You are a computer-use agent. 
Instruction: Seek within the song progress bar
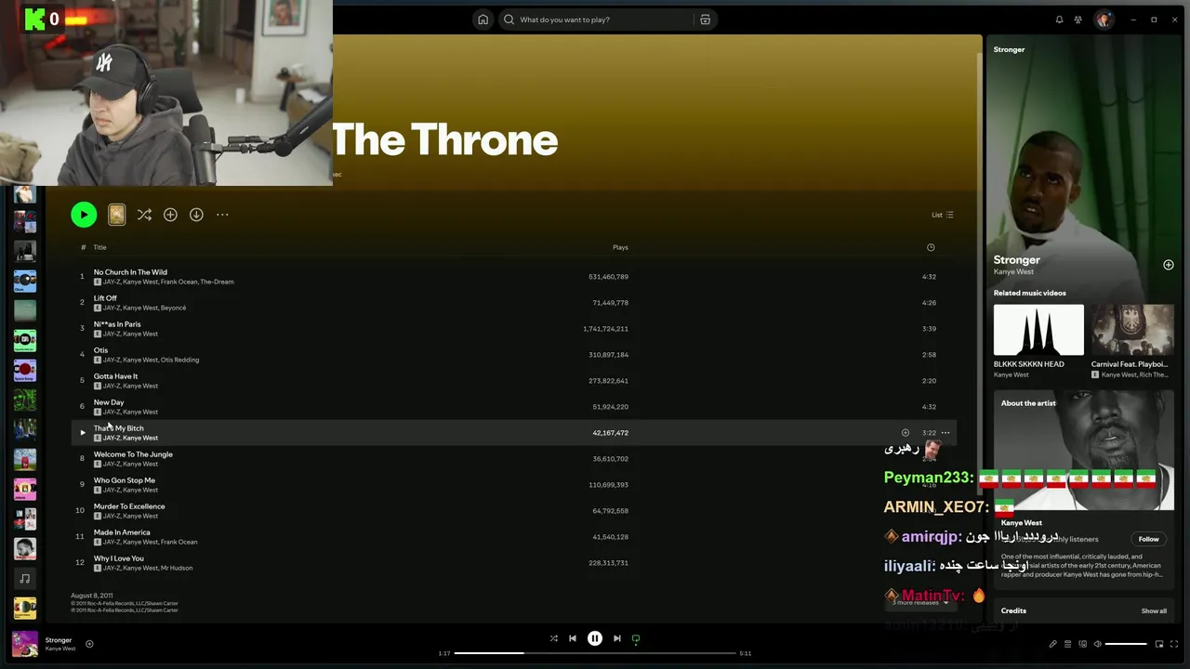(595, 653)
